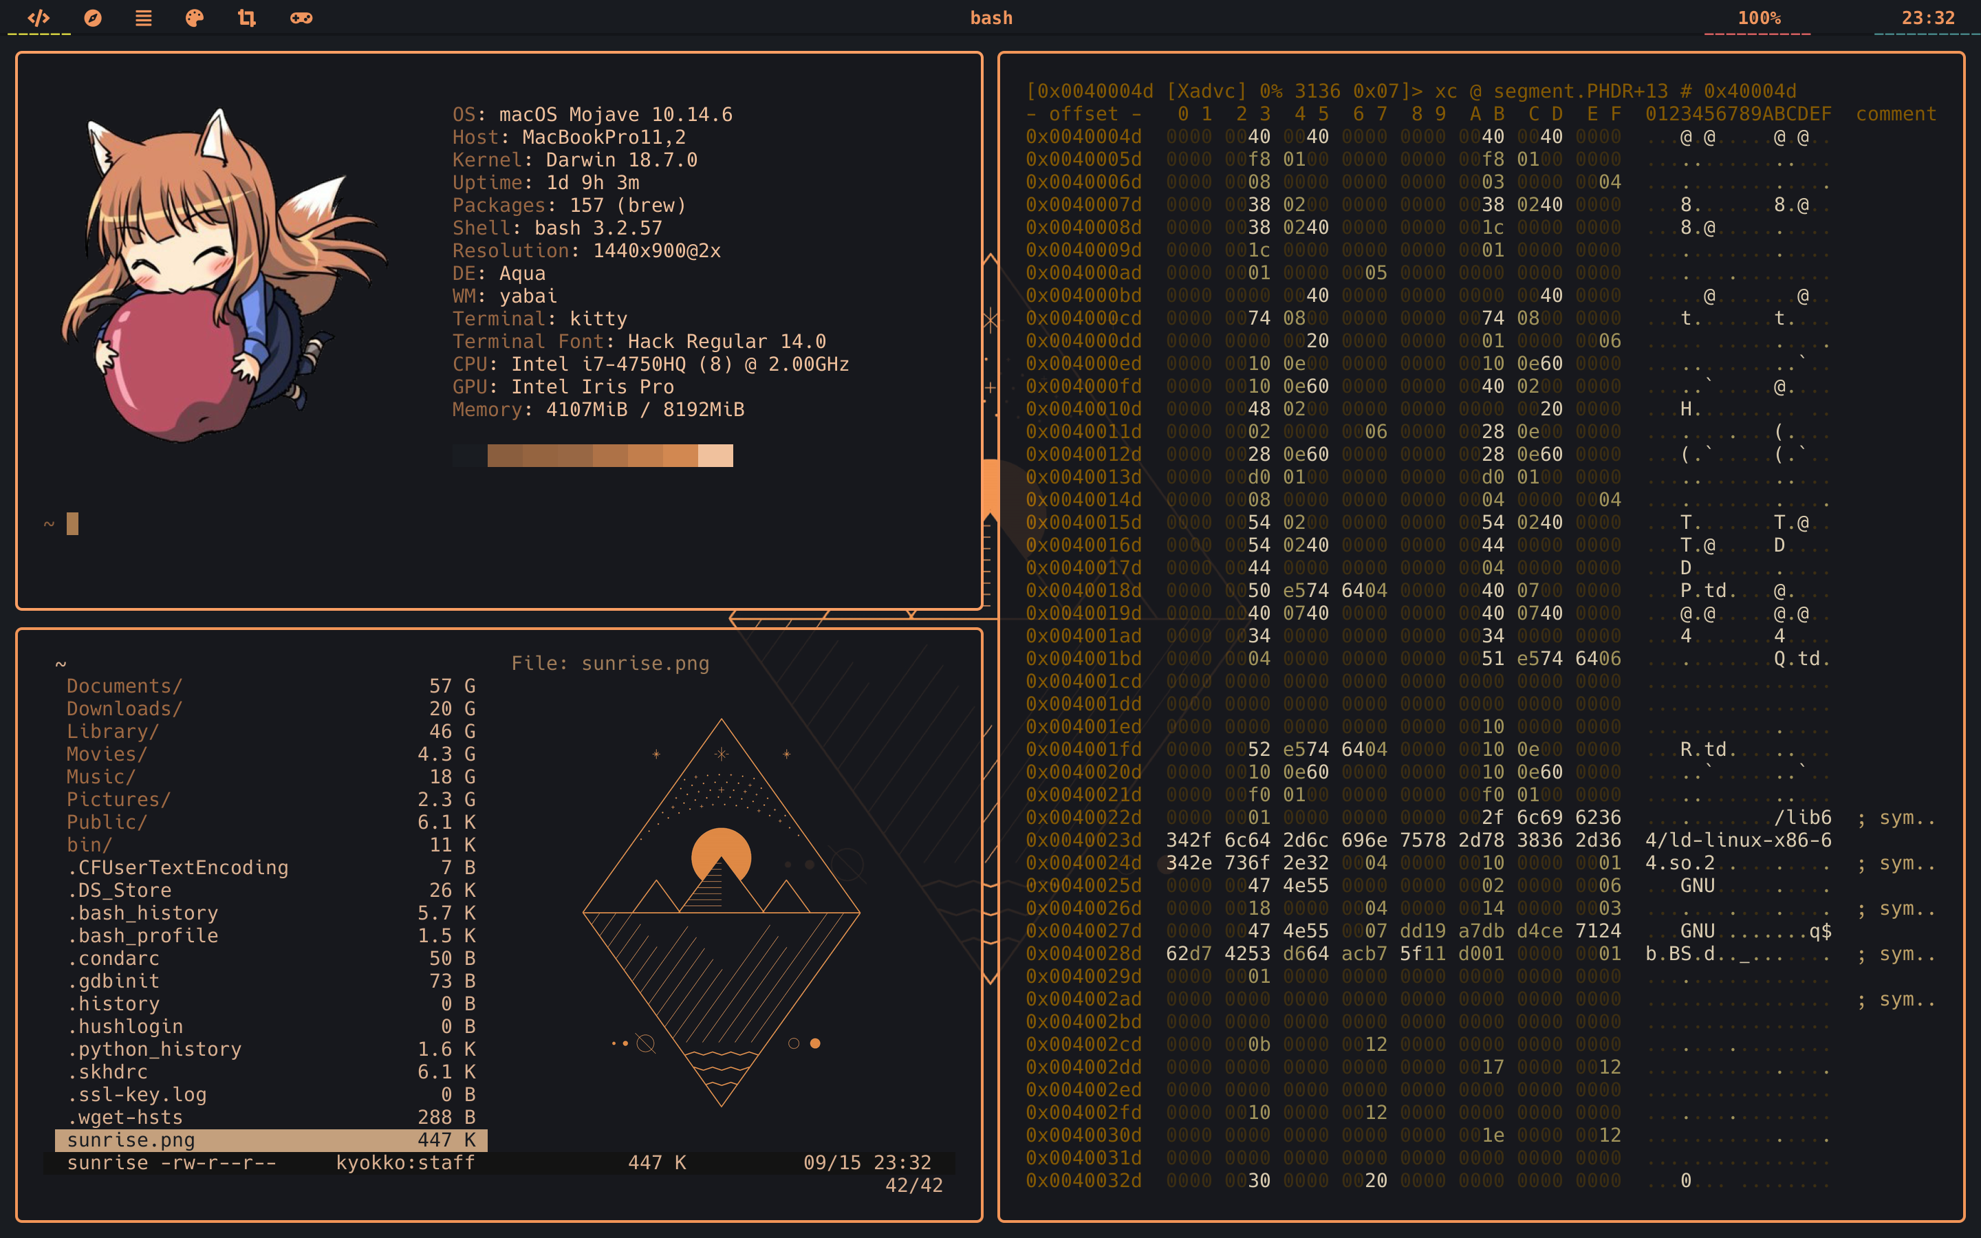
Task: Switch to the code workspace icon
Action: [39, 18]
